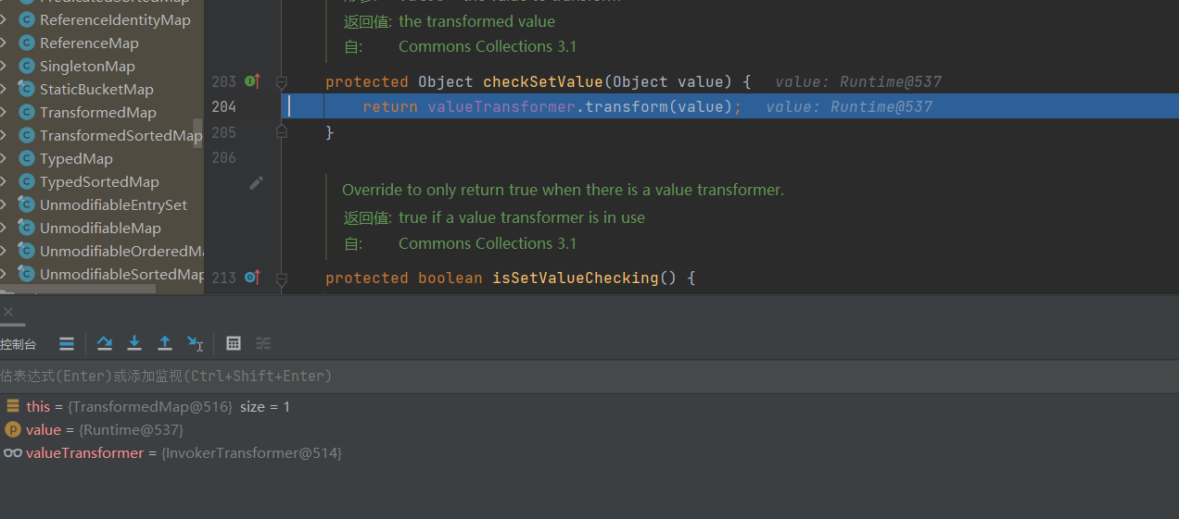Click line number 204 in the gutter
This screenshot has height=519, width=1179.
click(223, 107)
